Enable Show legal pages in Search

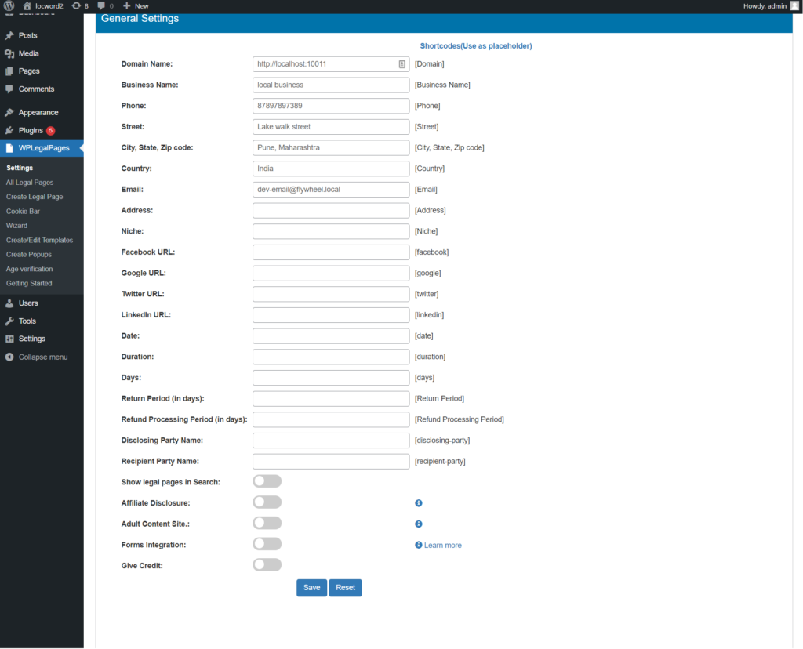click(x=267, y=480)
